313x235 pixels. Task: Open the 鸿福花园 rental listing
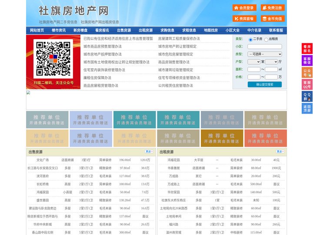point(173,160)
